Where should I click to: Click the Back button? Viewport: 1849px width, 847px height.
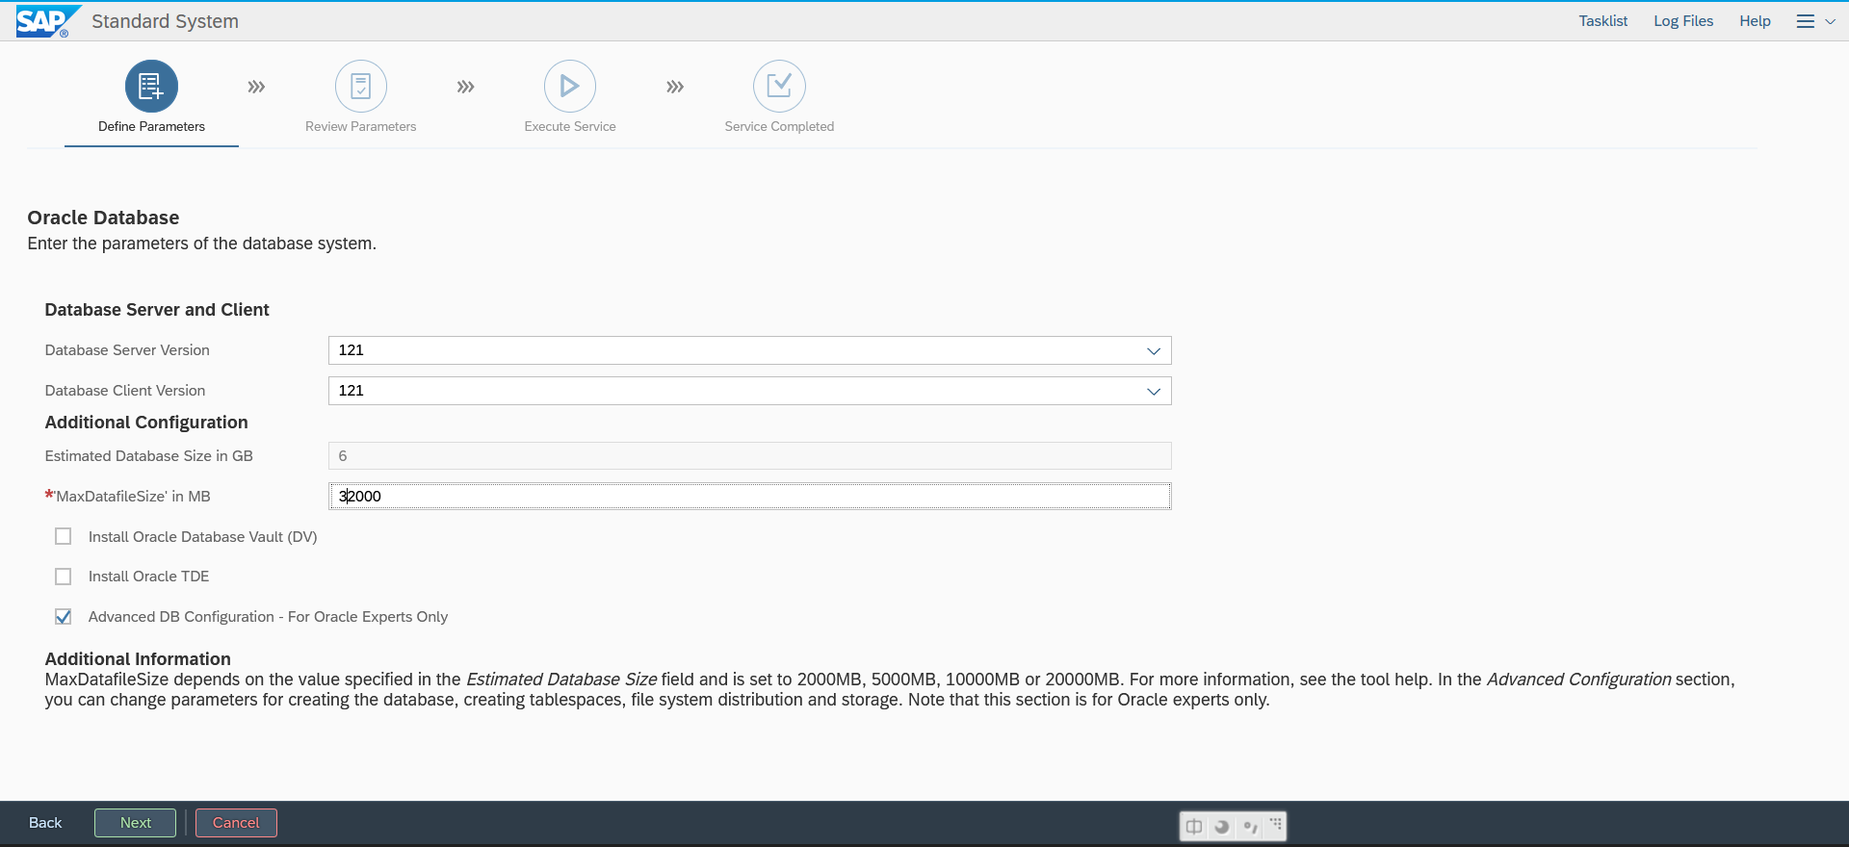coord(45,823)
